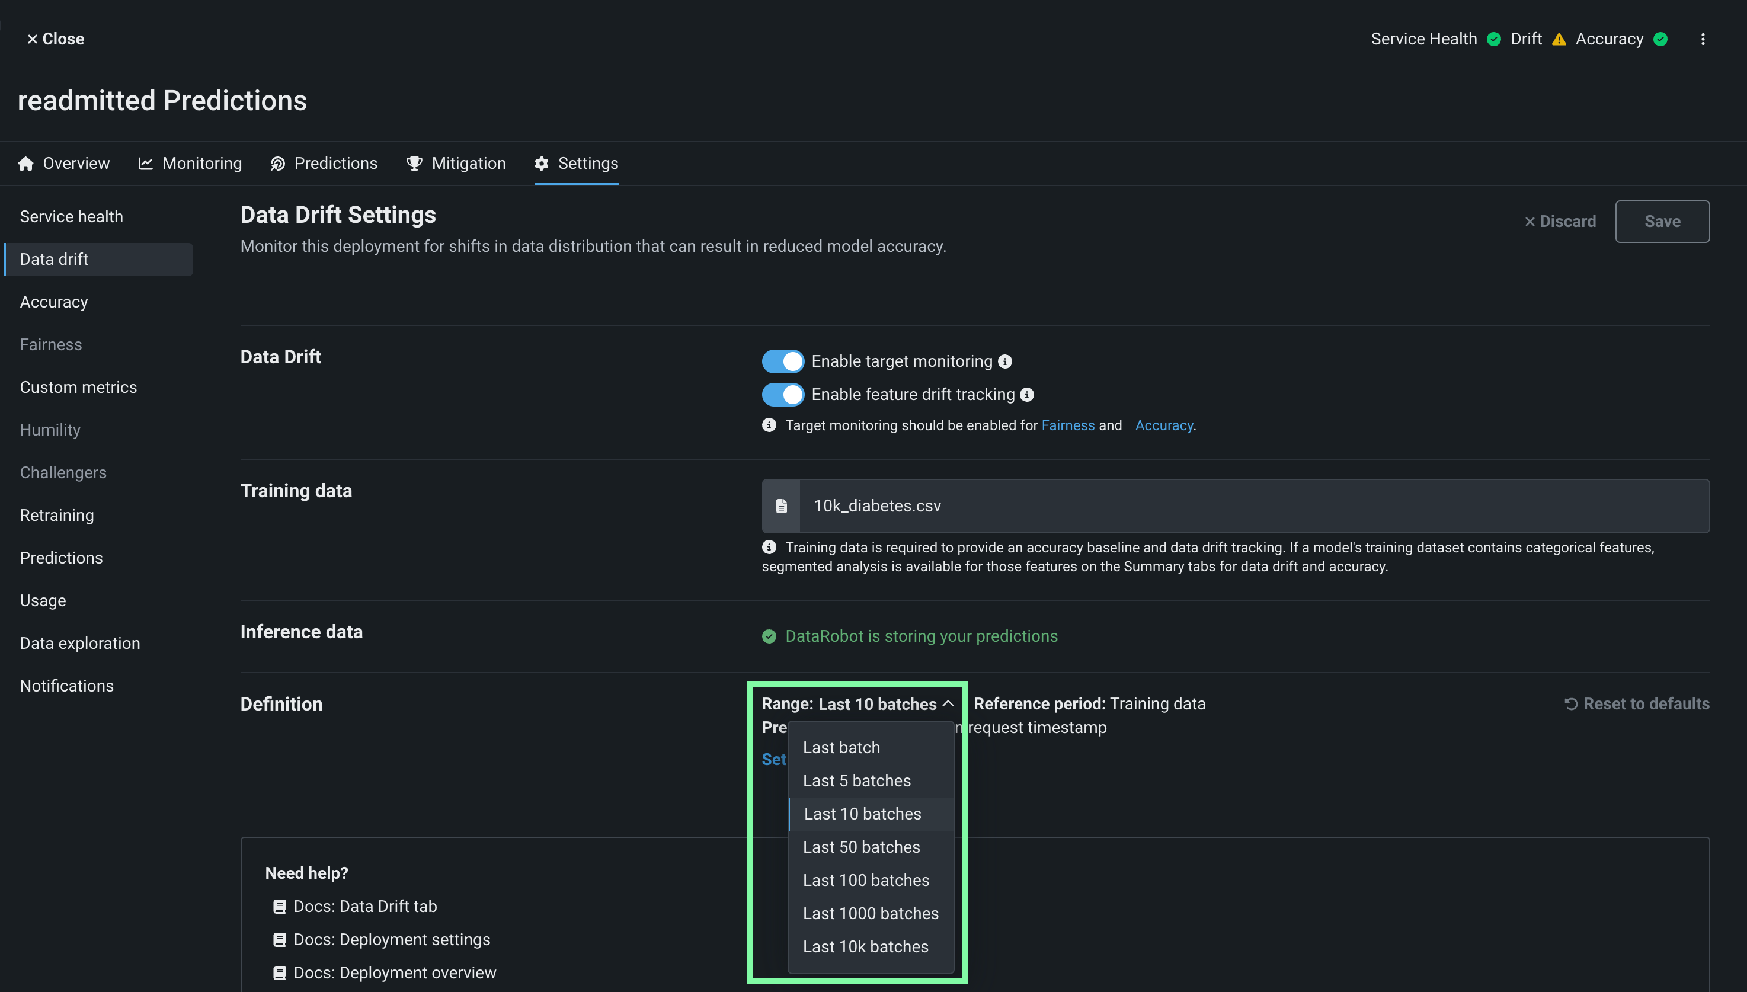
Task: Open the Fairness link in the note
Action: 1068,426
